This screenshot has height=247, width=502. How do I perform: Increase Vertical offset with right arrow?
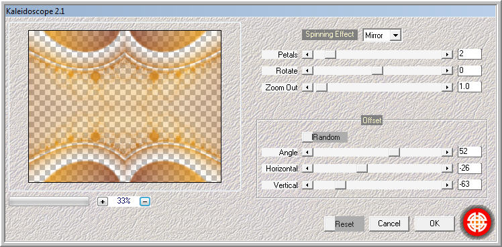[x=446, y=185]
